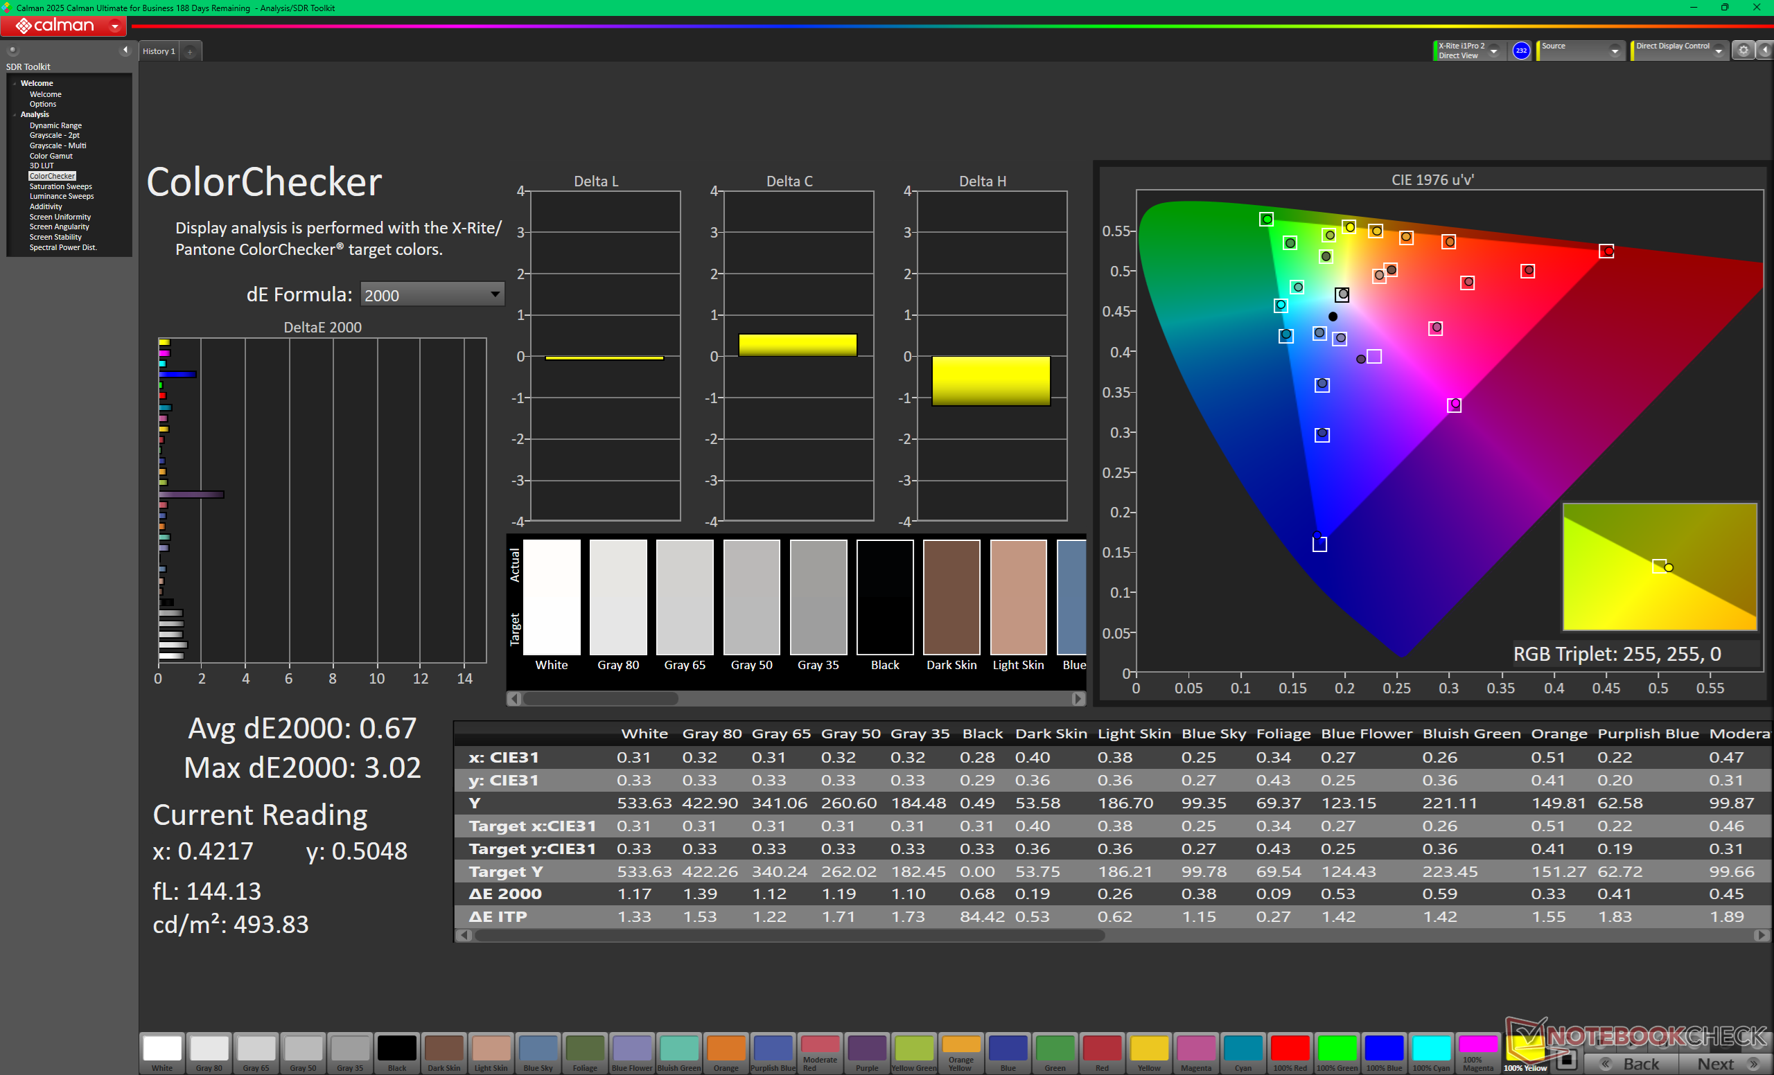Open the Saturation Sweeps page

click(x=60, y=186)
